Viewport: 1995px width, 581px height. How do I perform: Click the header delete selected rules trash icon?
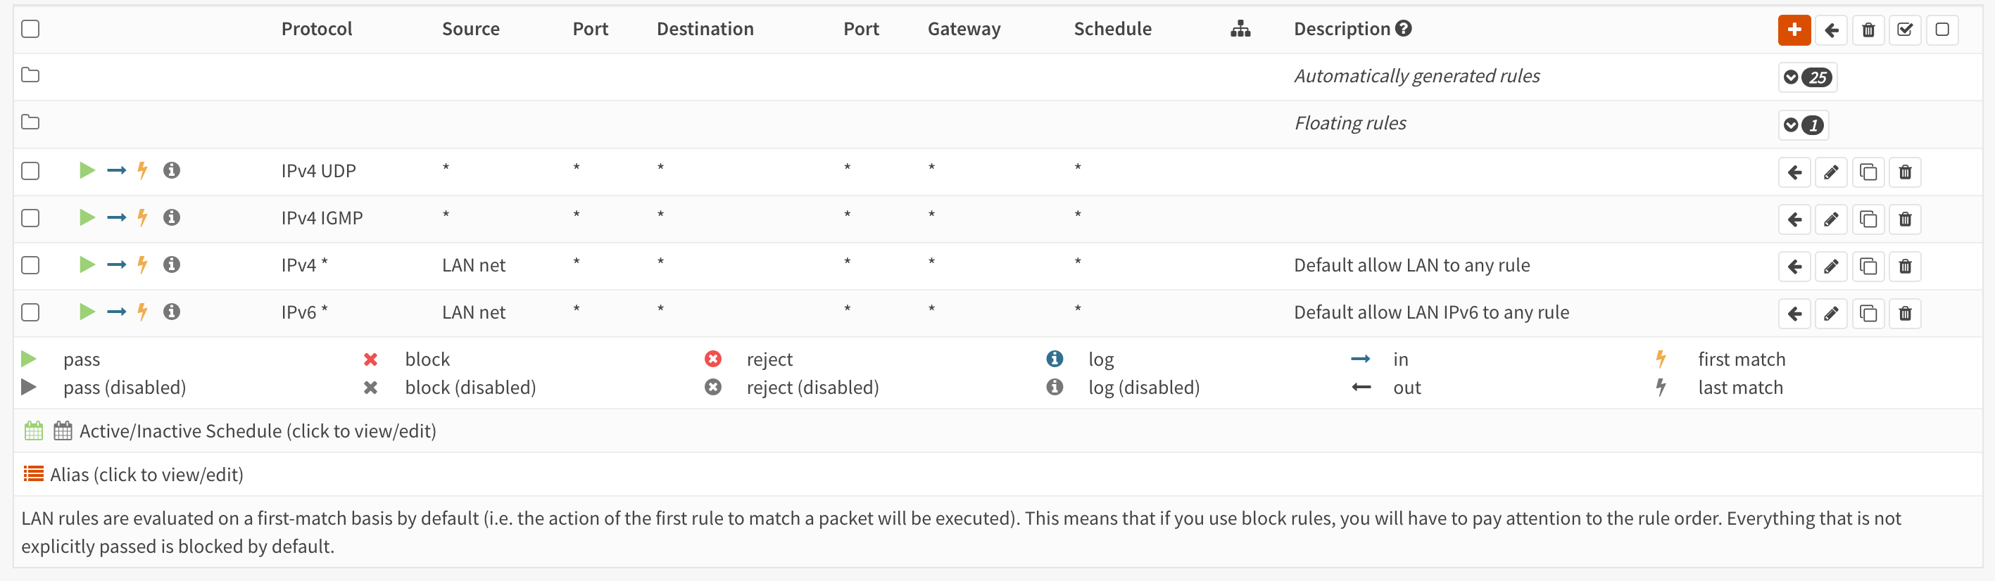pos(1868,30)
